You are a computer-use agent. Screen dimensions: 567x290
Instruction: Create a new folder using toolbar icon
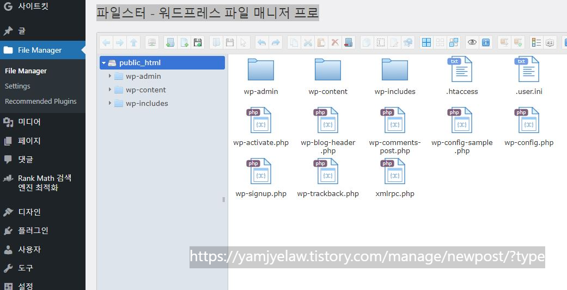click(170, 42)
